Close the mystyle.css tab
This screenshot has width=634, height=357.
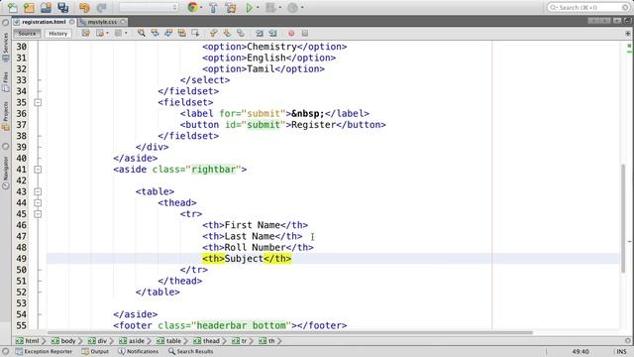tap(123, 22)
